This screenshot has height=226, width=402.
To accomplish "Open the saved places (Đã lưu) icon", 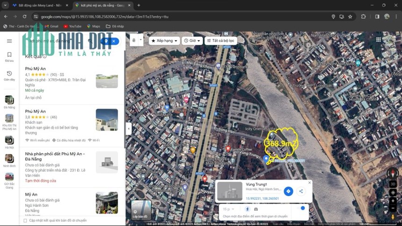I will click(x=9, y=57).
